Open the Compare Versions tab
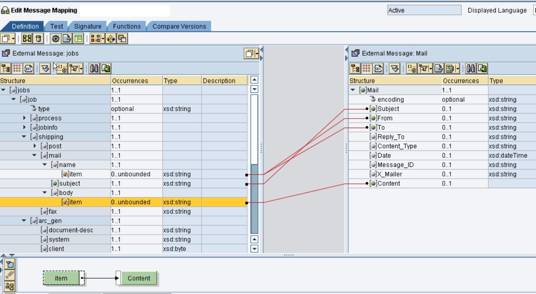536x294 pixels. [179, 26]
